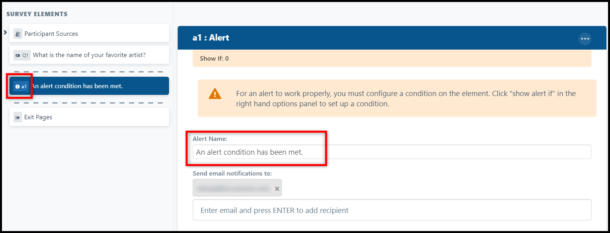Click the Exit Pages arrow icon
The width and height of the screenshot is (610, 233).
[x=18, y=117]
